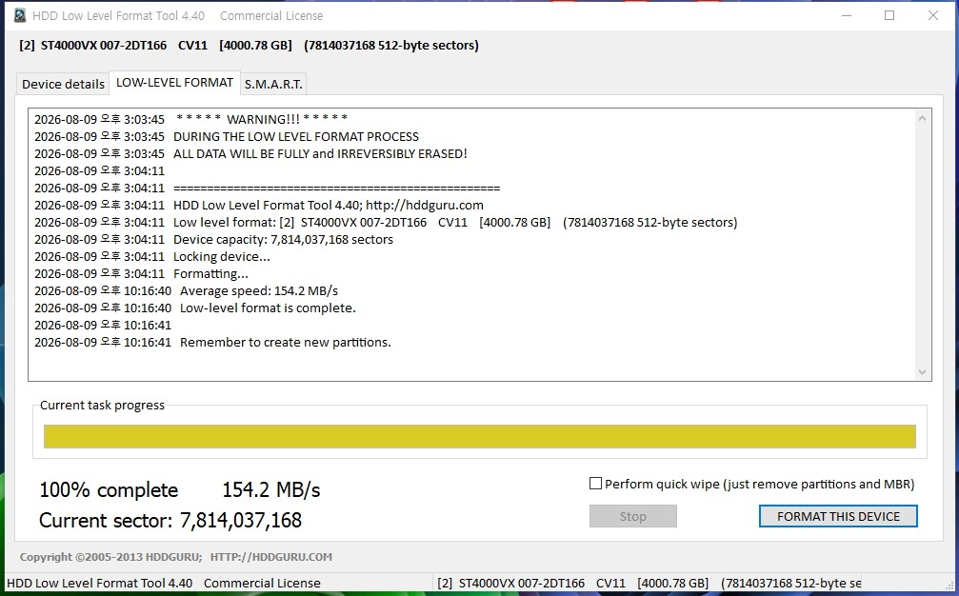Click the status bar resize grip
Screen dimensions: 959x596
pyautogui.click(x=949, y=586)
